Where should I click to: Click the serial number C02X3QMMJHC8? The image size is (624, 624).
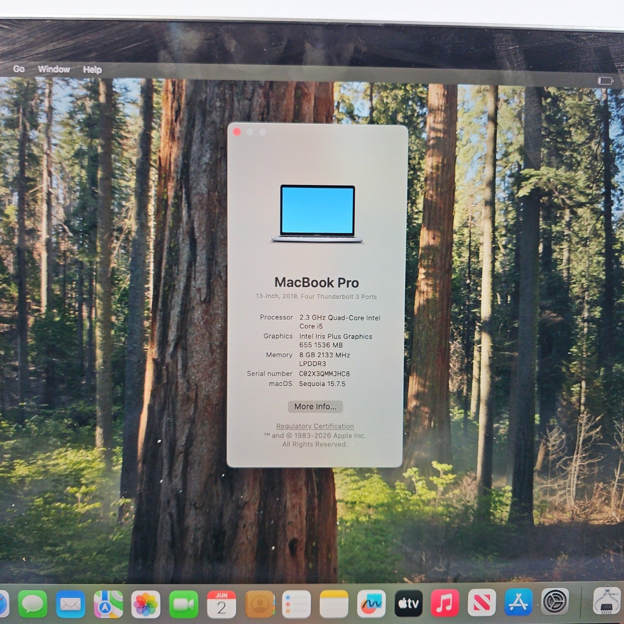[x=324, y=374]
